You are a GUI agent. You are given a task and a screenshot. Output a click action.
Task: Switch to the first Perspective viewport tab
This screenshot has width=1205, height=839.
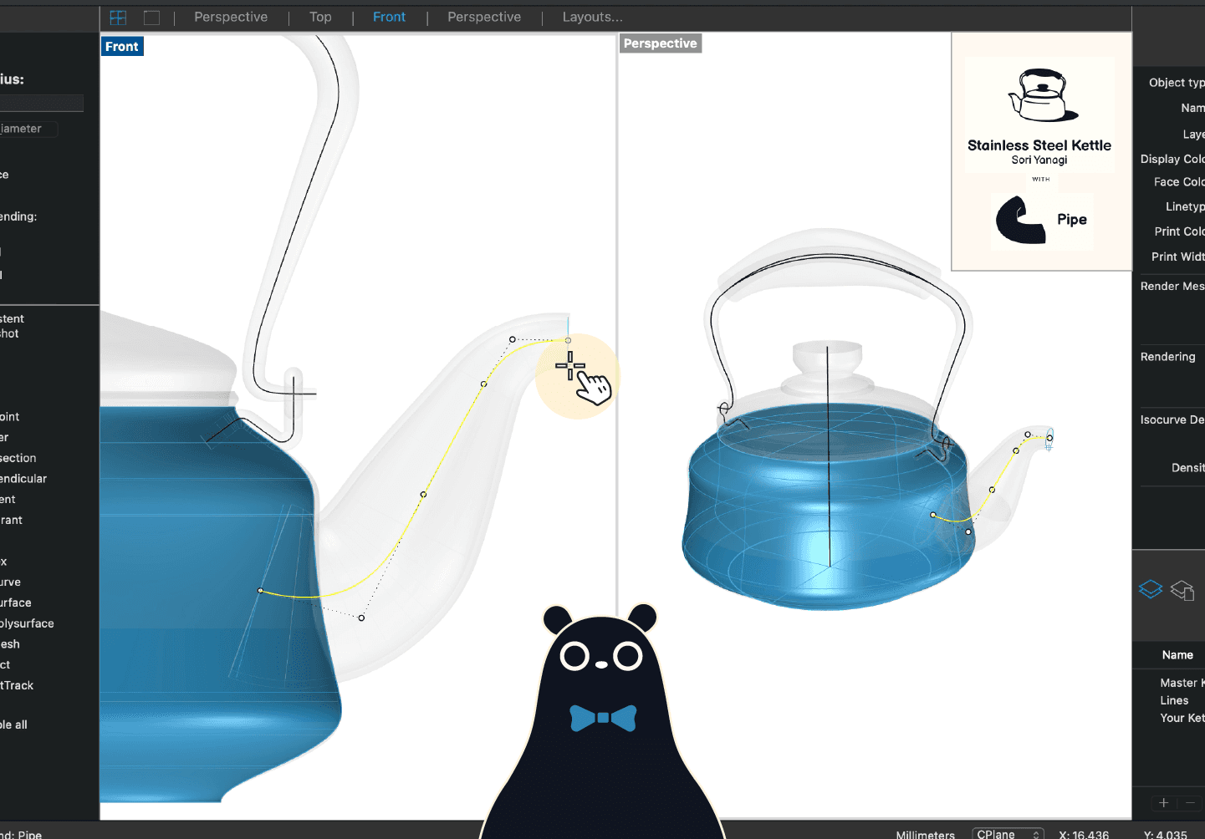(x=231, y=17)
